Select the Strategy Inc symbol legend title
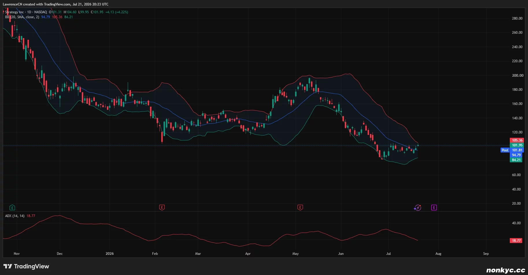Screen dimensions: 528x275 click(14, 12)
